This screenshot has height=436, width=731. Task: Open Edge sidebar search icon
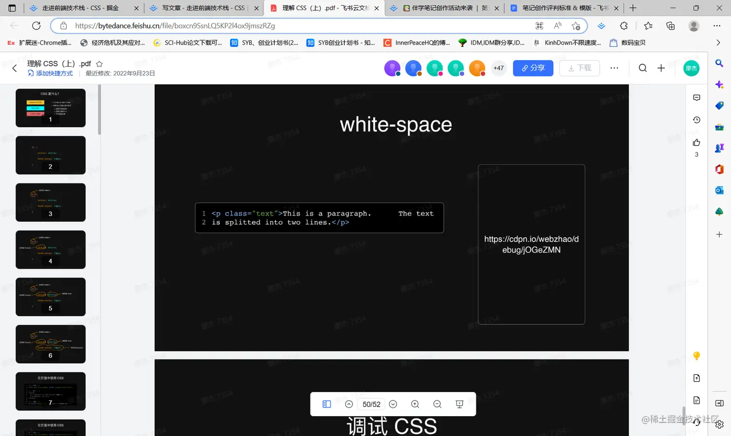pos(719,63)
